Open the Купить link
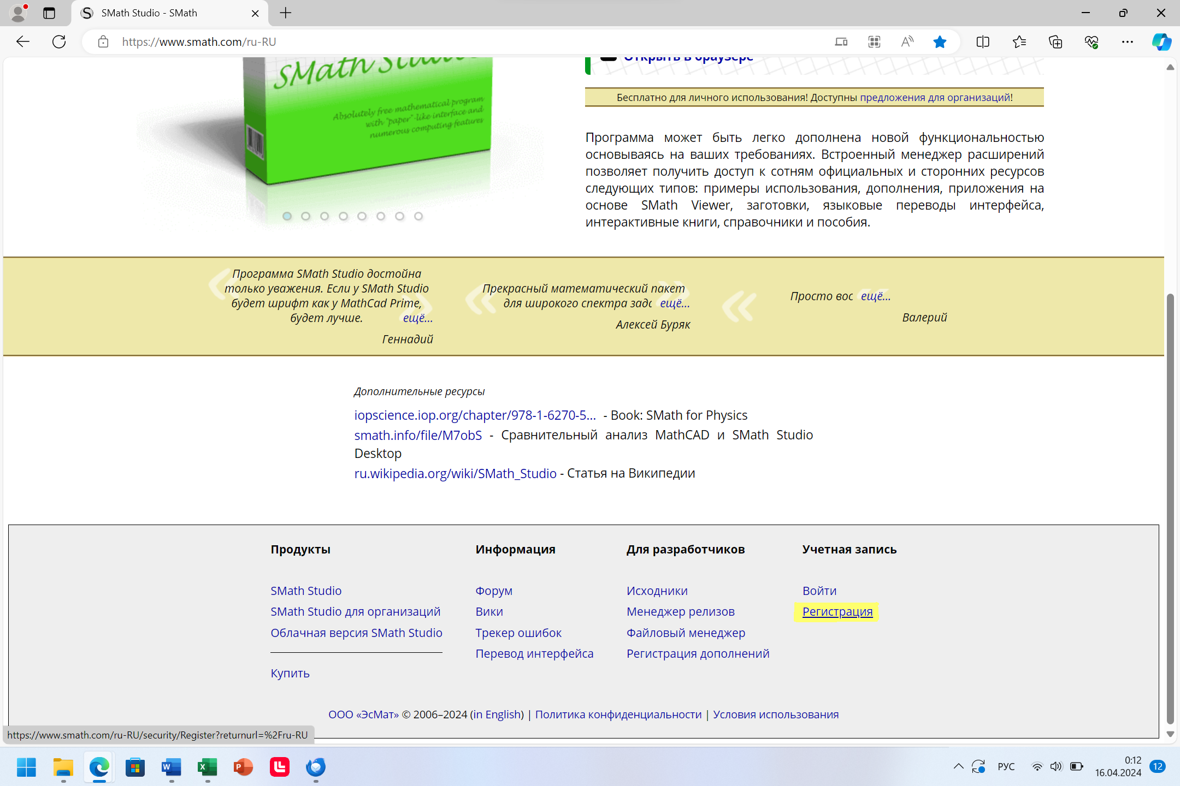 290,673
